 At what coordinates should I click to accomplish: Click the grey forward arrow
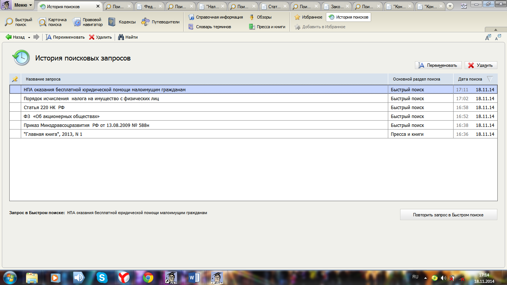pyautogui.click(x=36, y=37)
